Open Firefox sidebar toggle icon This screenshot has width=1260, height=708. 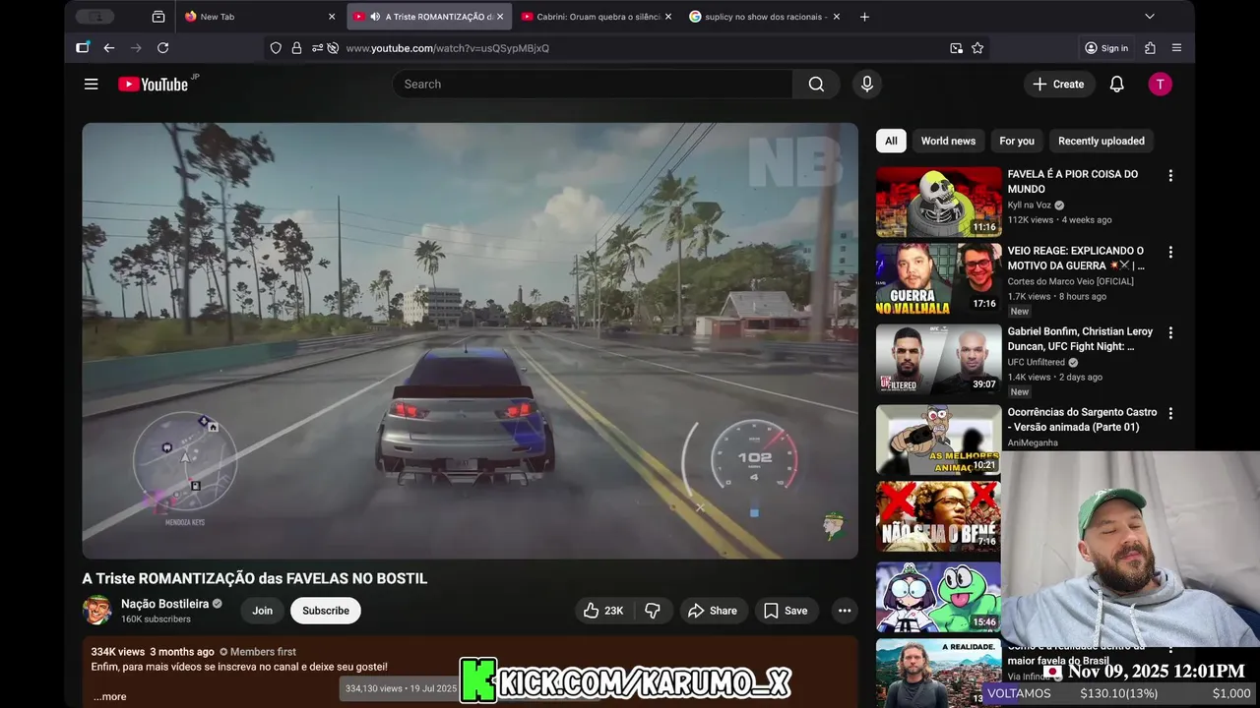point(83,48)
